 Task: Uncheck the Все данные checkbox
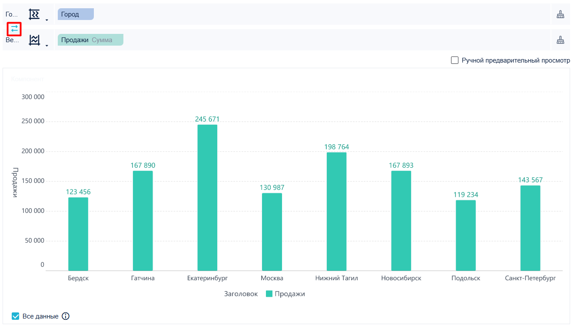pyautogui.click(x=16, y=316)
